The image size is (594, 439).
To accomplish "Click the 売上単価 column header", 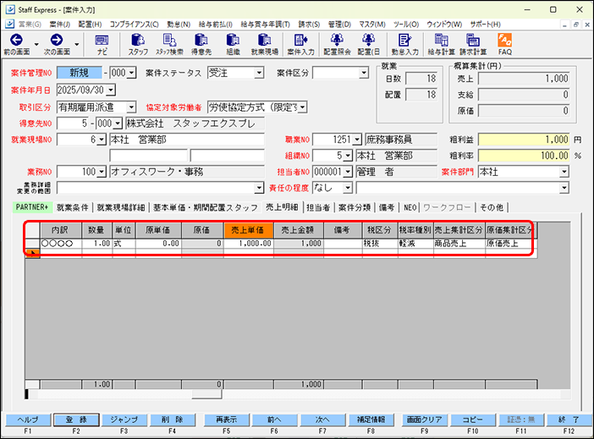I will coord(249,230).
